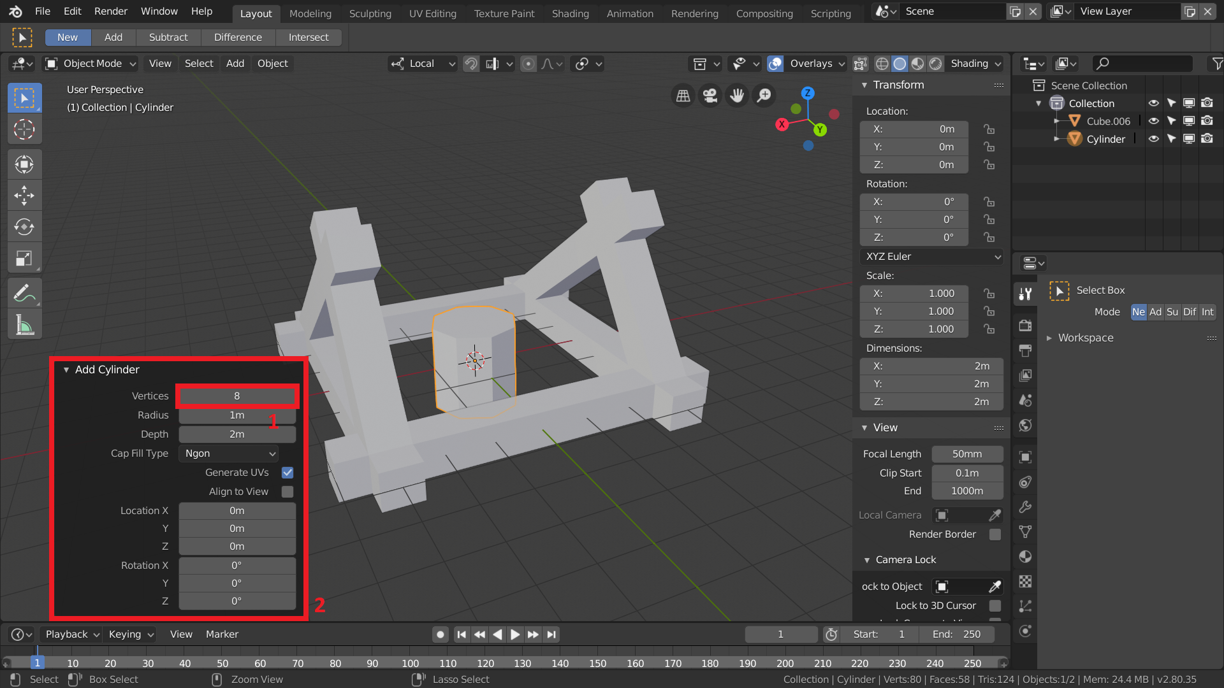Open the Output properties tab
Image resolution: width=1224 pixels, height=688 pixels.
coord(1025,350)
